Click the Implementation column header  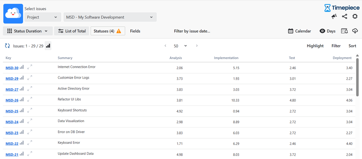coord(226,58)
